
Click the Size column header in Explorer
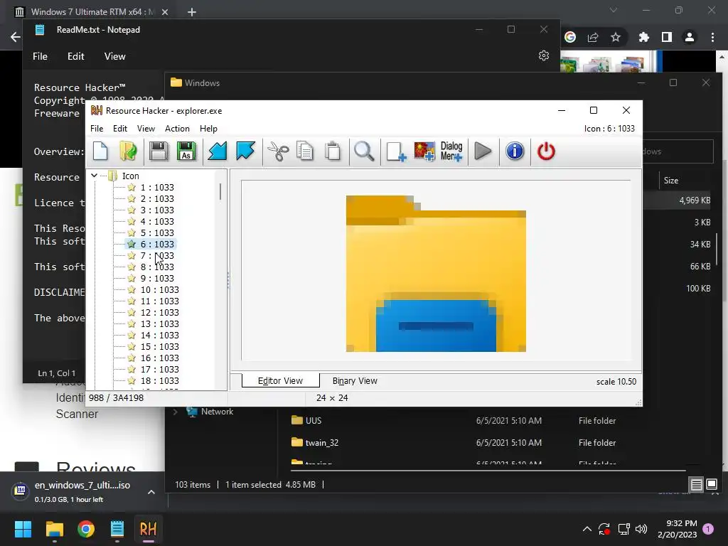(671, 181)
